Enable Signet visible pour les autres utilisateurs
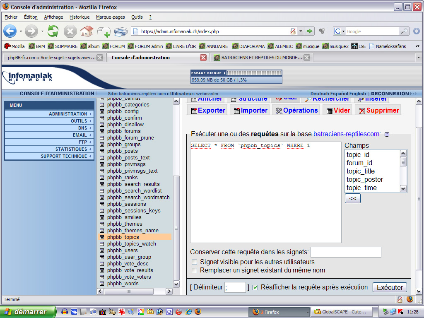Screen dimensions: 424x318 click(194, 262)
